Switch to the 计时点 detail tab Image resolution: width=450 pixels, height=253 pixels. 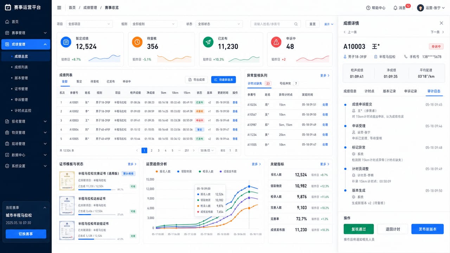point(369,91)
